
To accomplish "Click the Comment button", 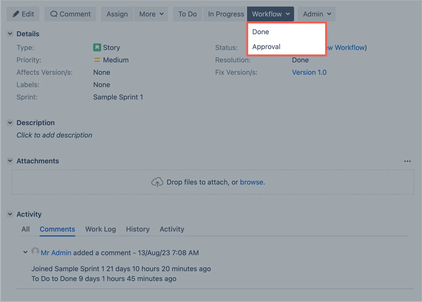I will coord(70,14).
